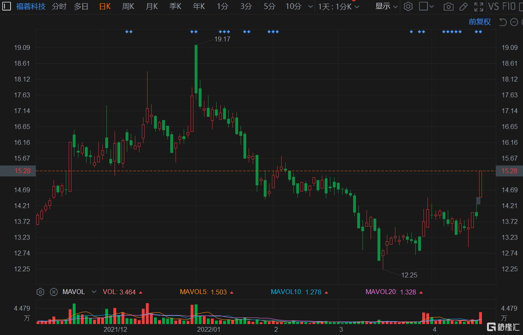Click the last blue diamond event marker at chart top
Viewport: 523px width, 335px height.
click(x=480, y=32)
